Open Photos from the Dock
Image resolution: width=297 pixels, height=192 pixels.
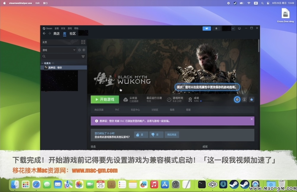click(79, 184)
